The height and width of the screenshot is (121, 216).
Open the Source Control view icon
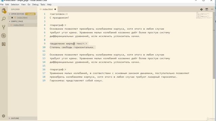point(4,27)
